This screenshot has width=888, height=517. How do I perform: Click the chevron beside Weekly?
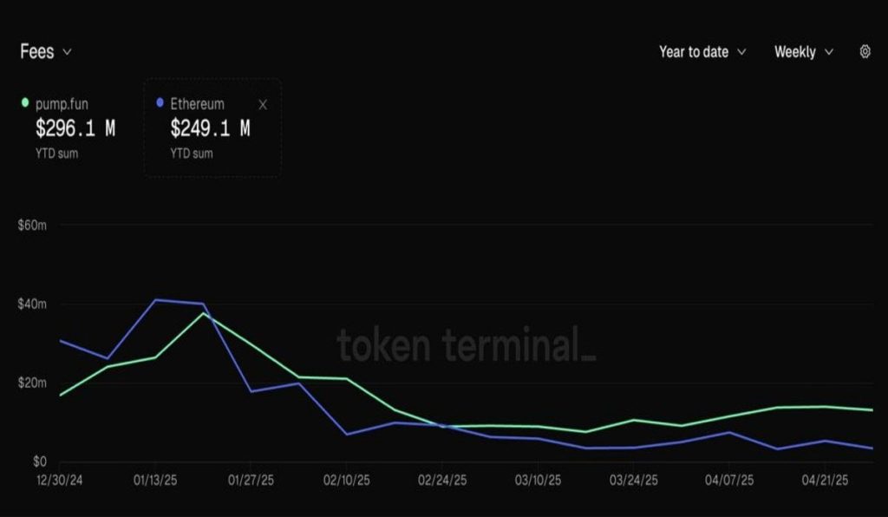pos(830,53)
